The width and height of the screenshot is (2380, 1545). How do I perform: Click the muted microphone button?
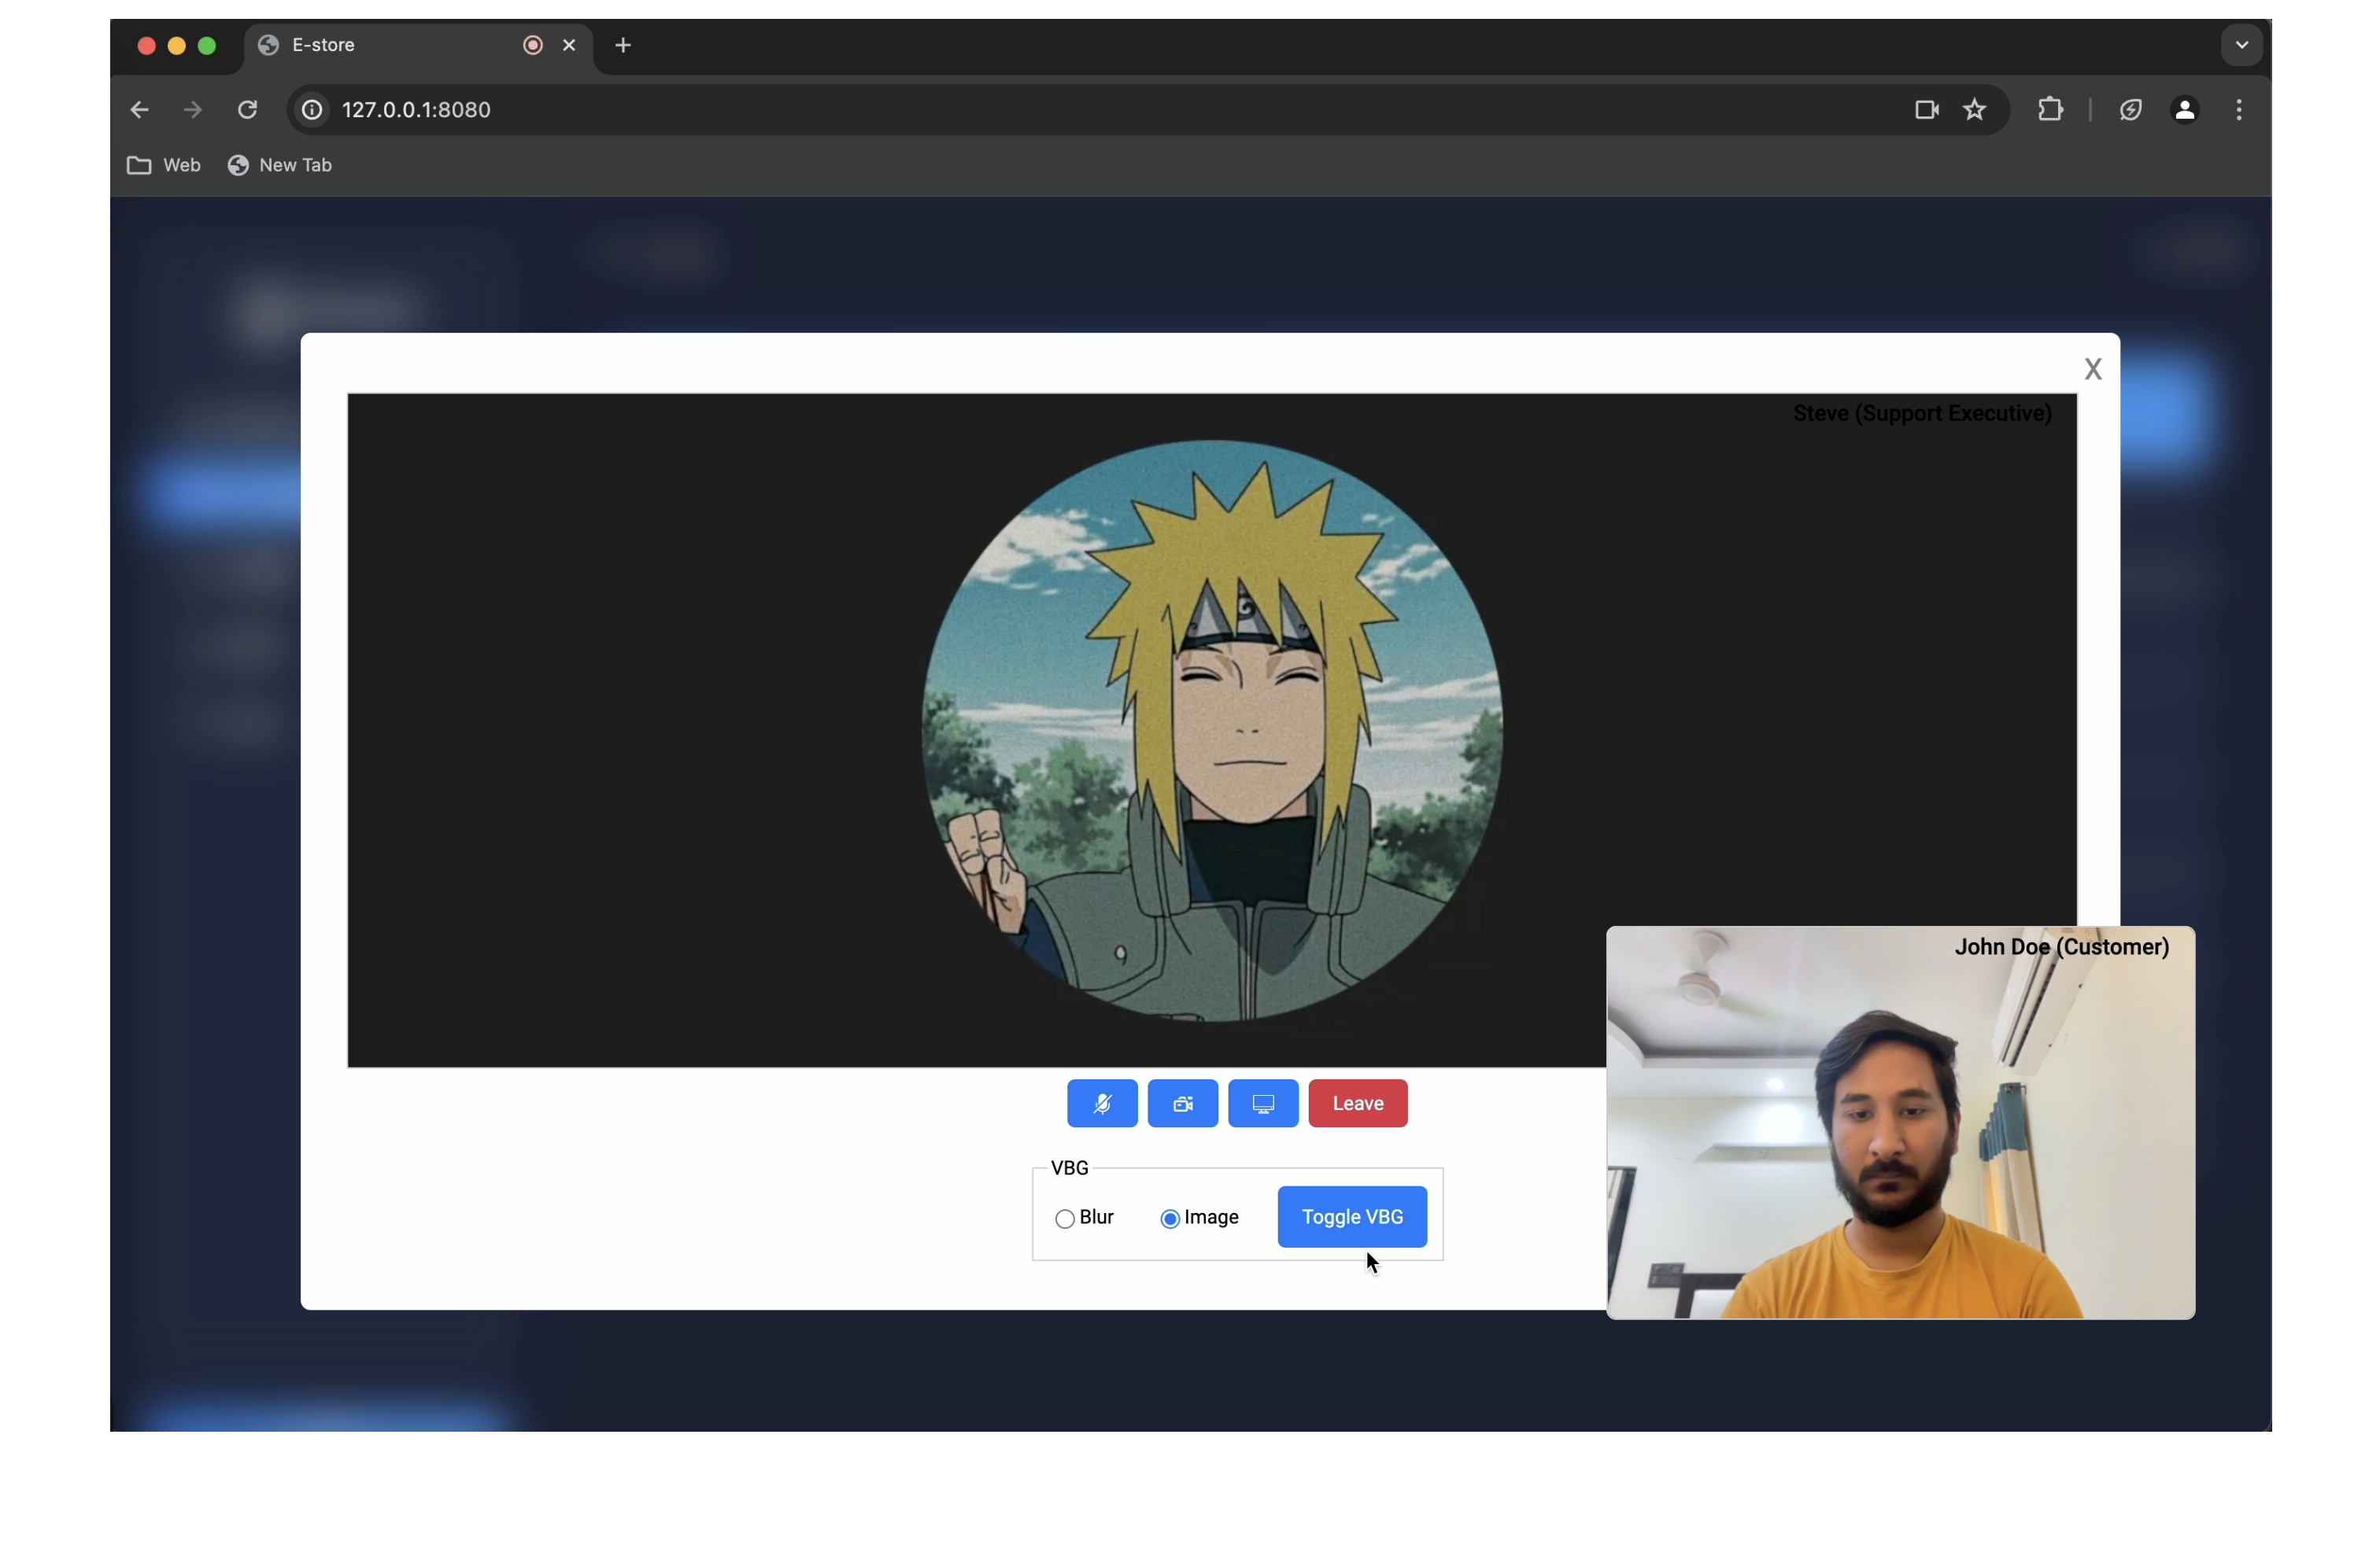coord(1101,1103)
